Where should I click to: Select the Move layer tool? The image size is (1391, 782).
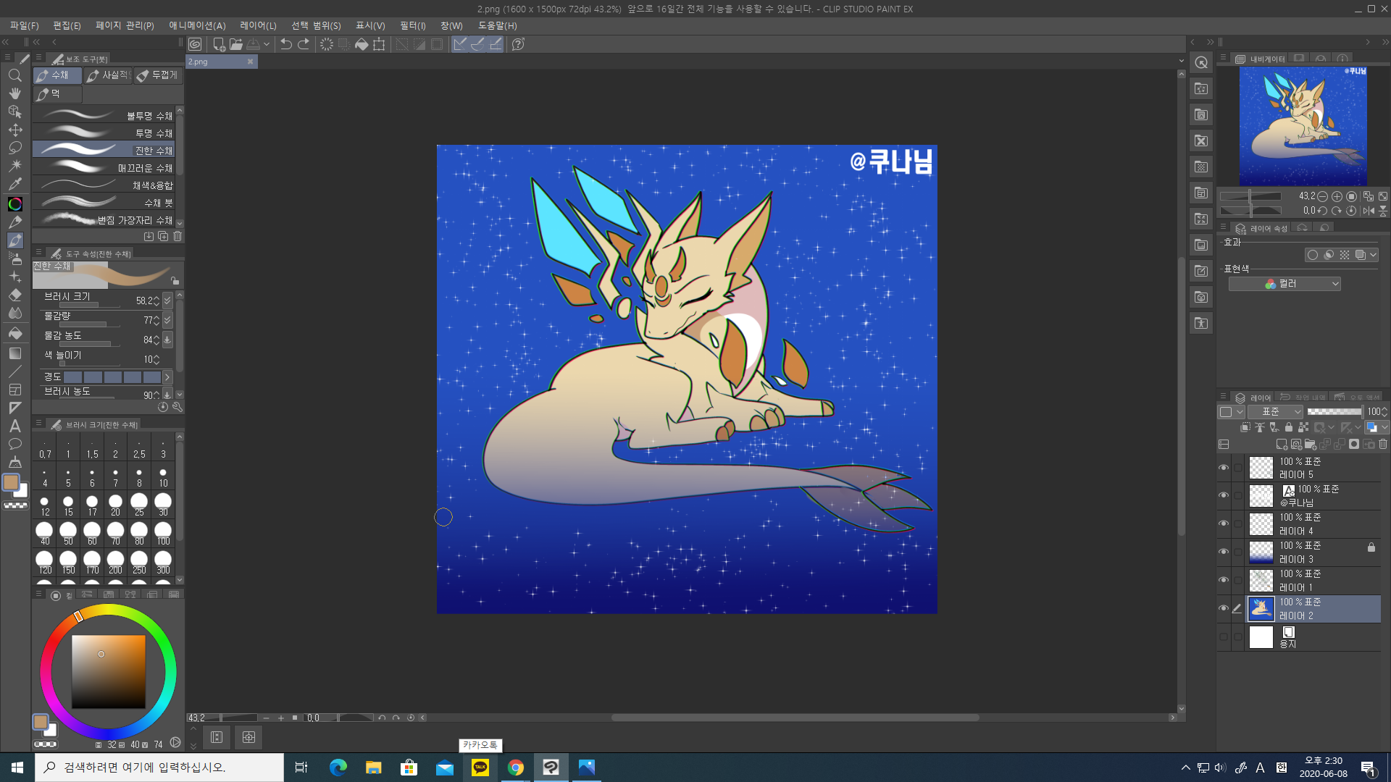coord(14,130)
